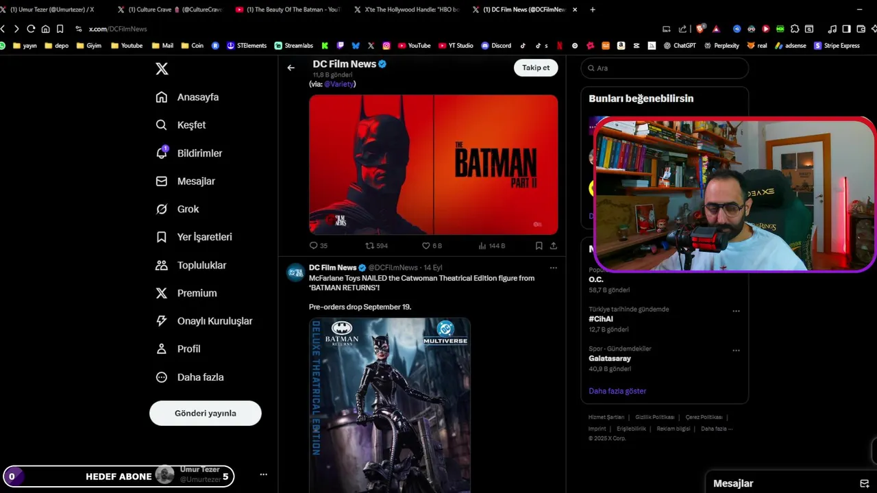The height and width of the screenshot is (493, 877).
Task: Open Bildirimler notifications
Action: tap(189, 153)
